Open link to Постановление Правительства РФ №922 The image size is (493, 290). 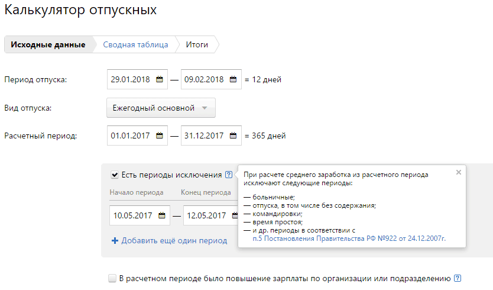(348, 238)
